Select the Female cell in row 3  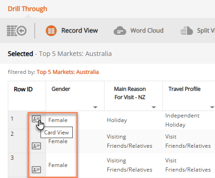(58, 165)
